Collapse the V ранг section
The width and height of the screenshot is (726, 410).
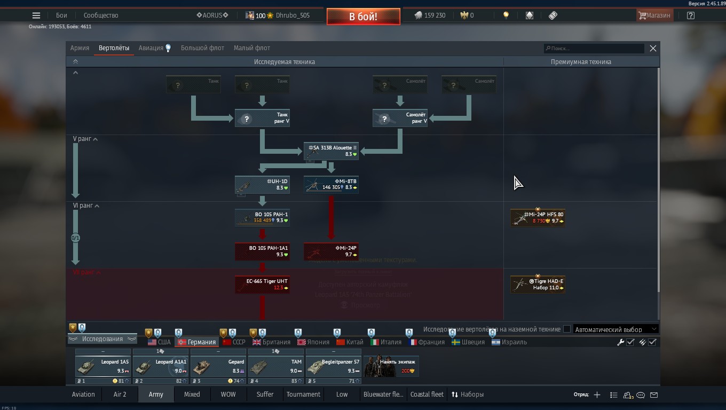(x=85, y=139)
